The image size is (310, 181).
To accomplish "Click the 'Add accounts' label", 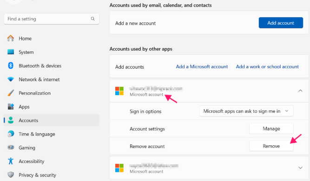I will tap(130, 67).
